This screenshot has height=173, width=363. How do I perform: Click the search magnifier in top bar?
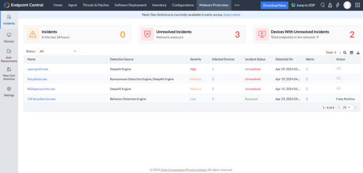click(322, 5)
